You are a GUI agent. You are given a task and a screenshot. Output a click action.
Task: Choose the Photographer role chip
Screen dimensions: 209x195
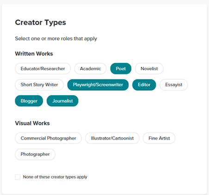tap(35, 154)
